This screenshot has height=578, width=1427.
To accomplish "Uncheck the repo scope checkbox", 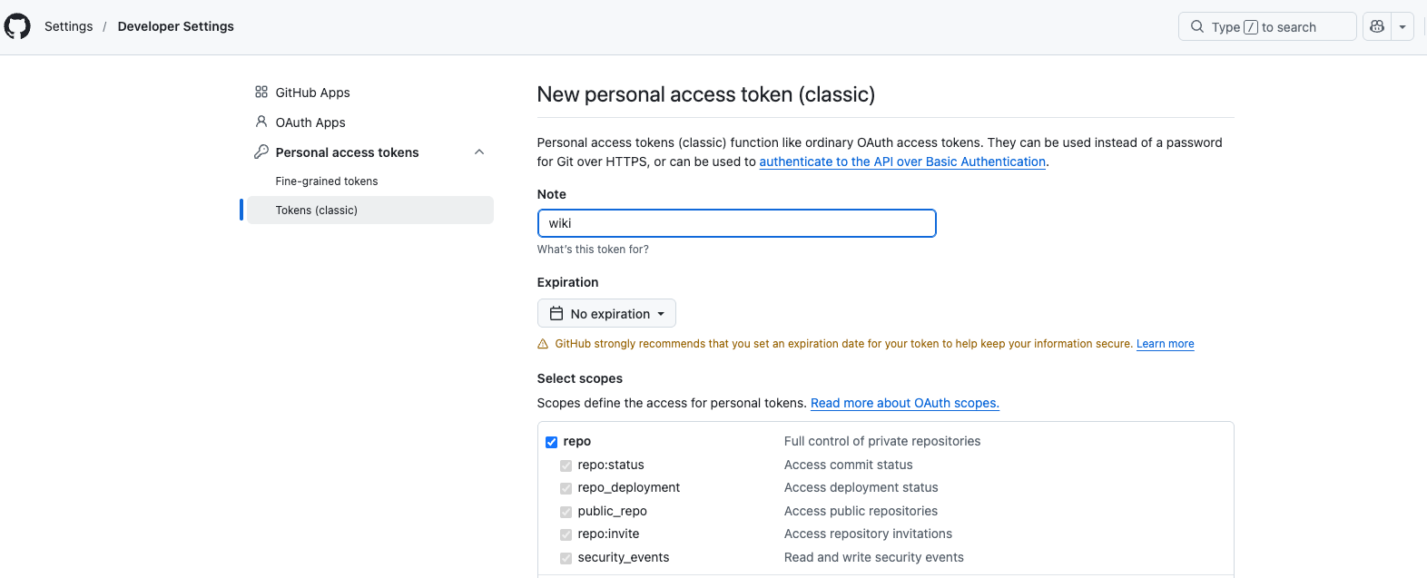I will (551, 442).
